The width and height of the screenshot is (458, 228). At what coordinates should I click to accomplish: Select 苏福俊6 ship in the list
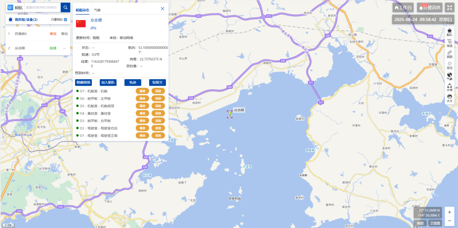click(x=21, y=34)
